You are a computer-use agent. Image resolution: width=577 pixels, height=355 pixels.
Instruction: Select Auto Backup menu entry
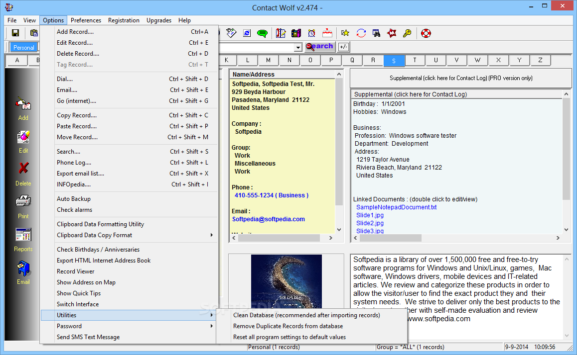129,198
